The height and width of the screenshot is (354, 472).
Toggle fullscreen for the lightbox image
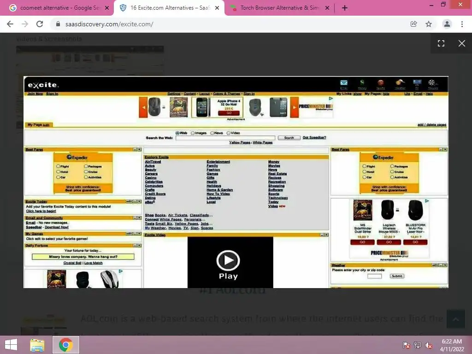[441, 43]
